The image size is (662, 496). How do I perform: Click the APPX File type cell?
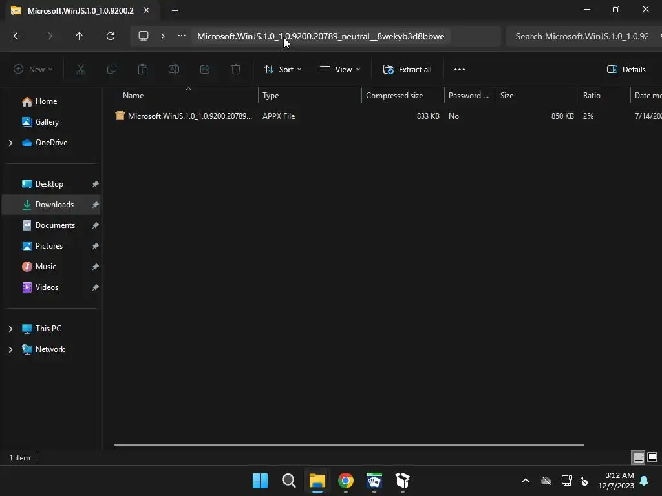pos(279,116)
